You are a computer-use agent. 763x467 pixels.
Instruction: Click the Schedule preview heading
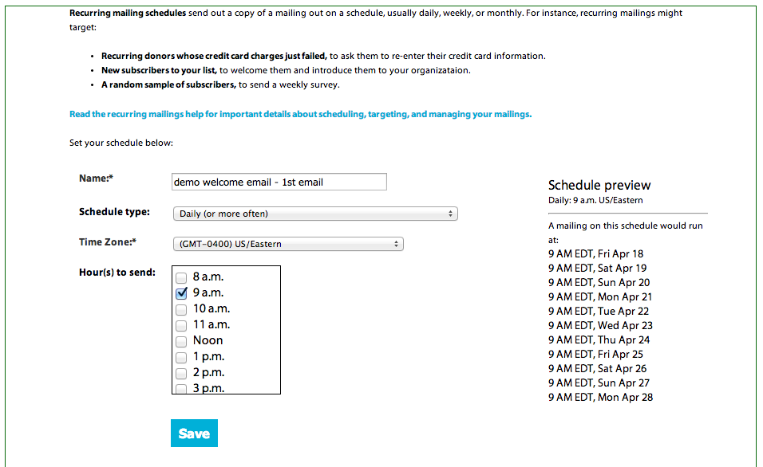click(599, 185)
